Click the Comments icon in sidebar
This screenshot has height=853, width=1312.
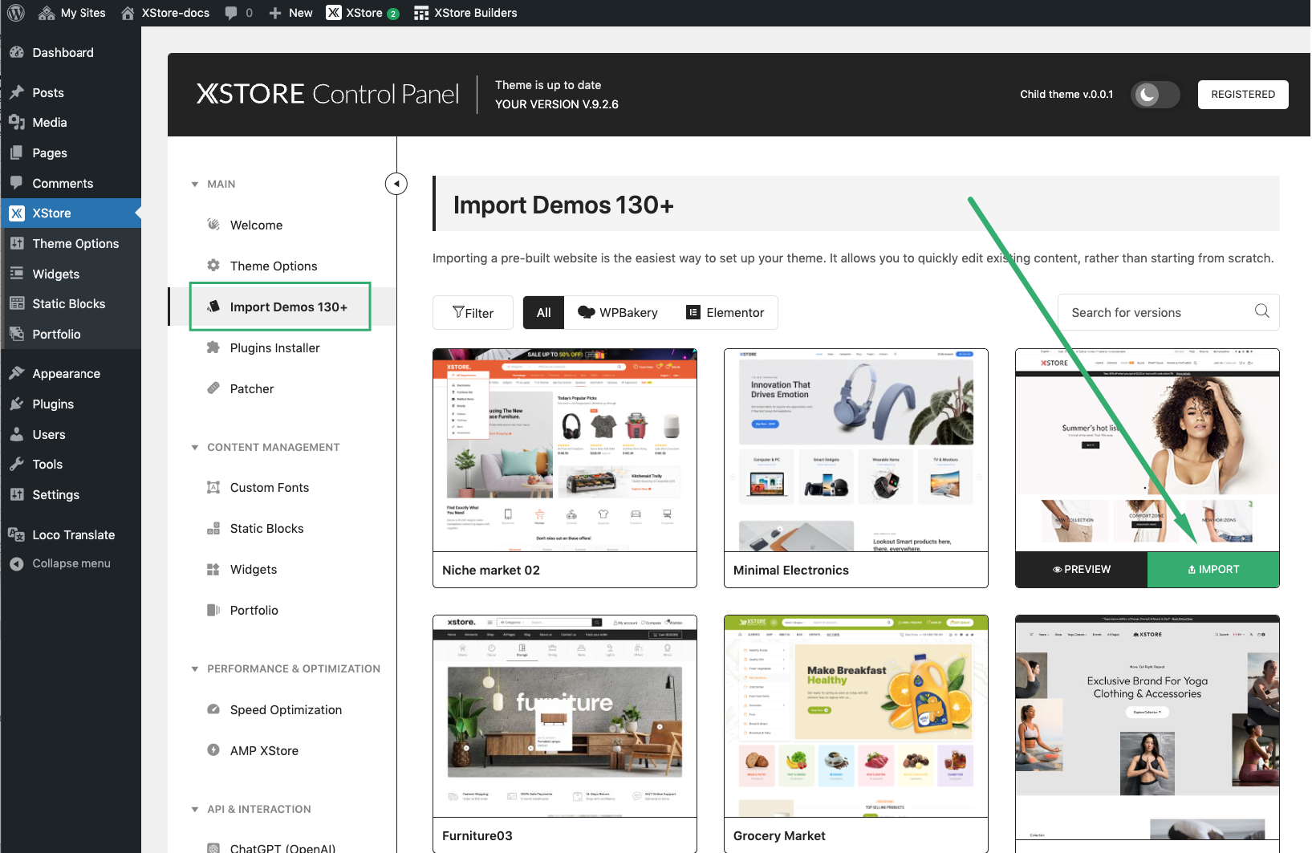(x=17, y=183)
